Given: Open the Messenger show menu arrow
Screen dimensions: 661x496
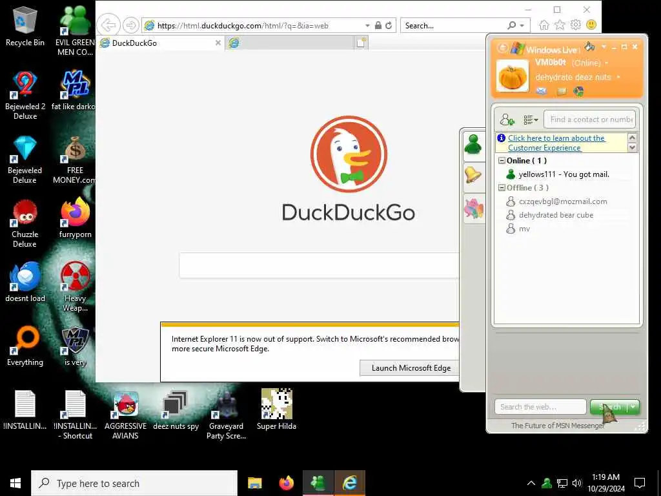Looking at the screenshot, I should tap(604, 46).
